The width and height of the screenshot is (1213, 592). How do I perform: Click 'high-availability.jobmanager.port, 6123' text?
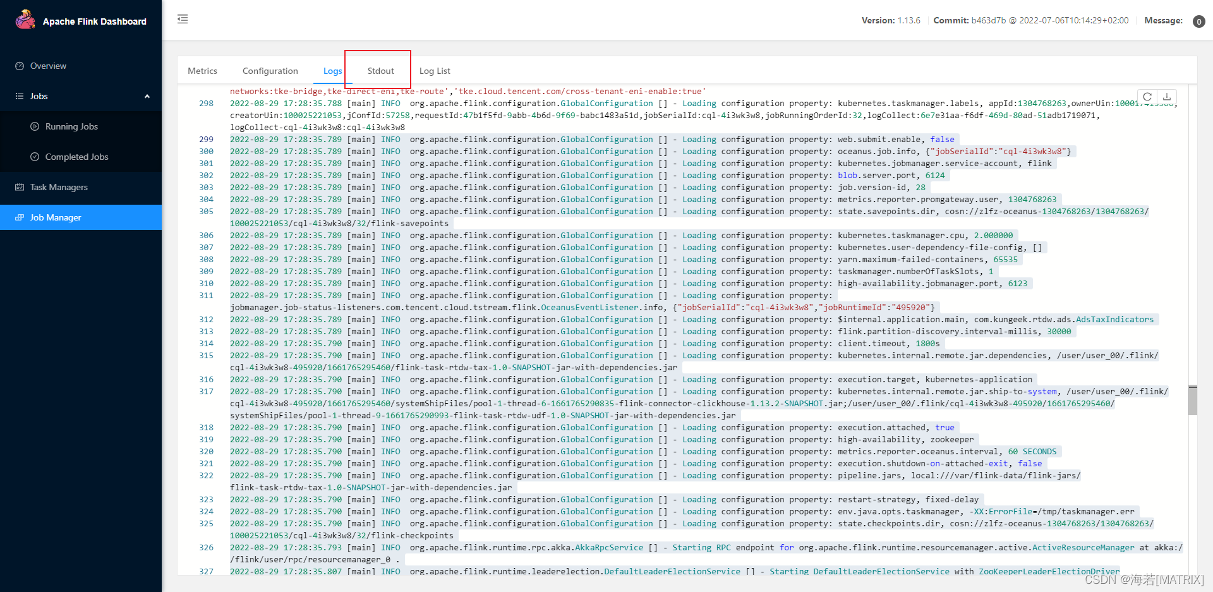pyautogui.click(x=932, y=283)
